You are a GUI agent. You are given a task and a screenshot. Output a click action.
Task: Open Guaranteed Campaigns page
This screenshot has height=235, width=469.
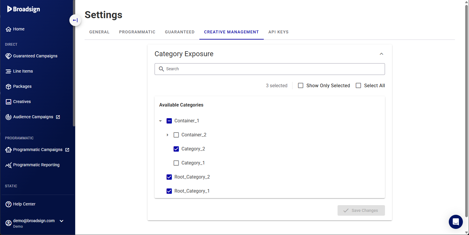(x=35, y=56)
